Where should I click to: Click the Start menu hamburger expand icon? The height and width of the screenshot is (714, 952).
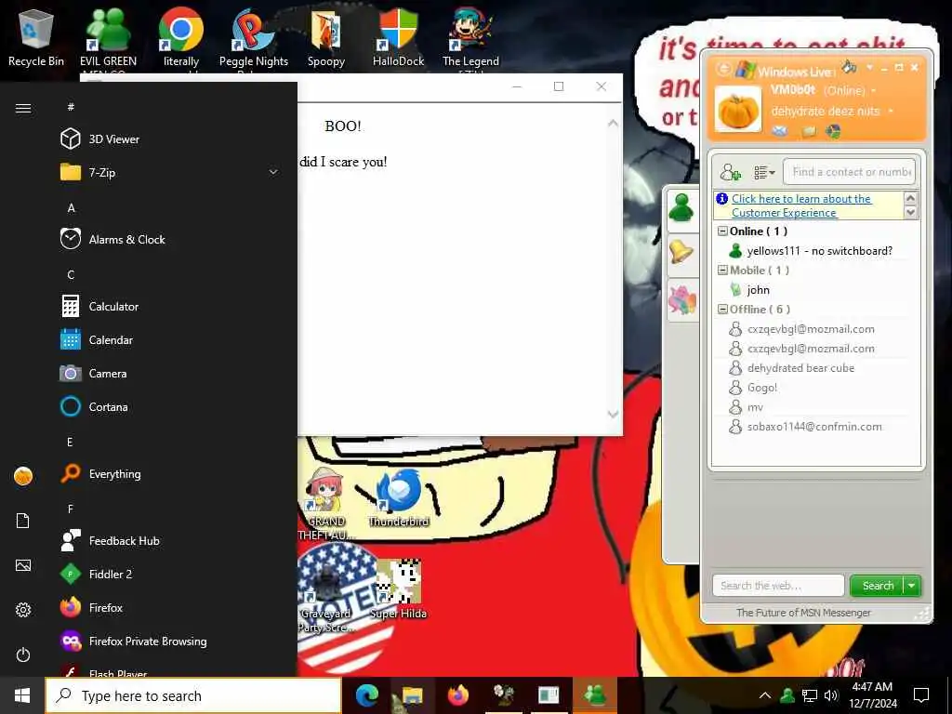pyautogui.click(x=23, y=108)
